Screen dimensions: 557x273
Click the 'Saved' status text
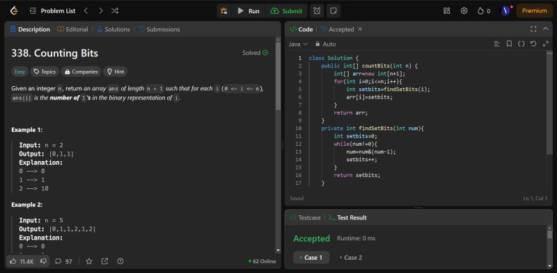coord(297,198)
